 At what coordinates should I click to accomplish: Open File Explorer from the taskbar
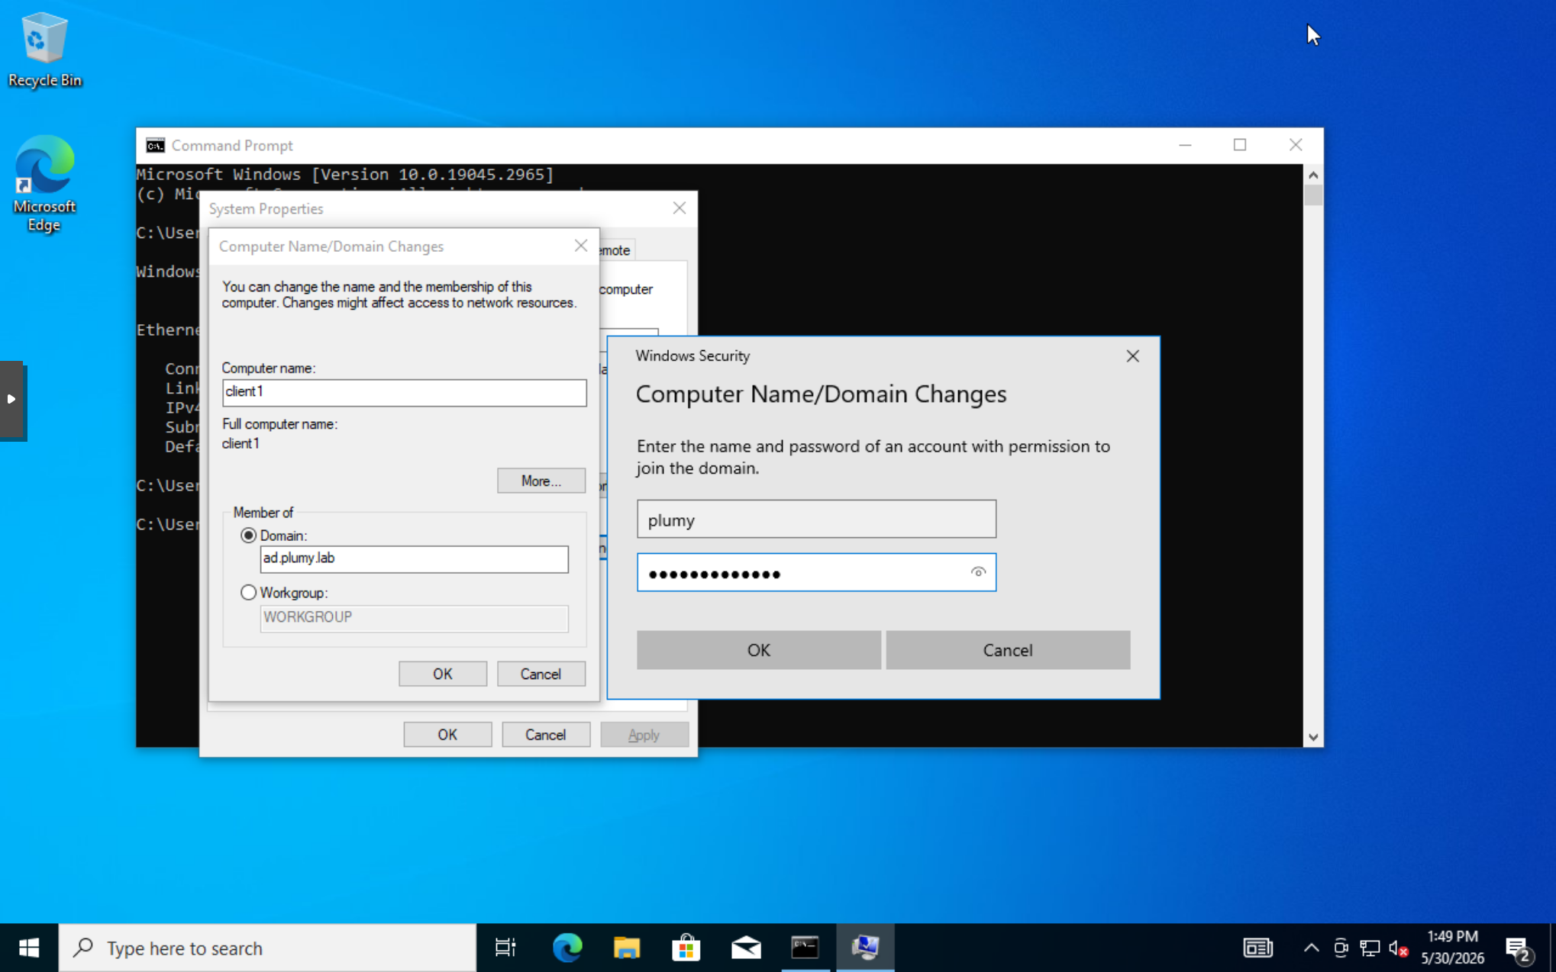tap(626, 948)
